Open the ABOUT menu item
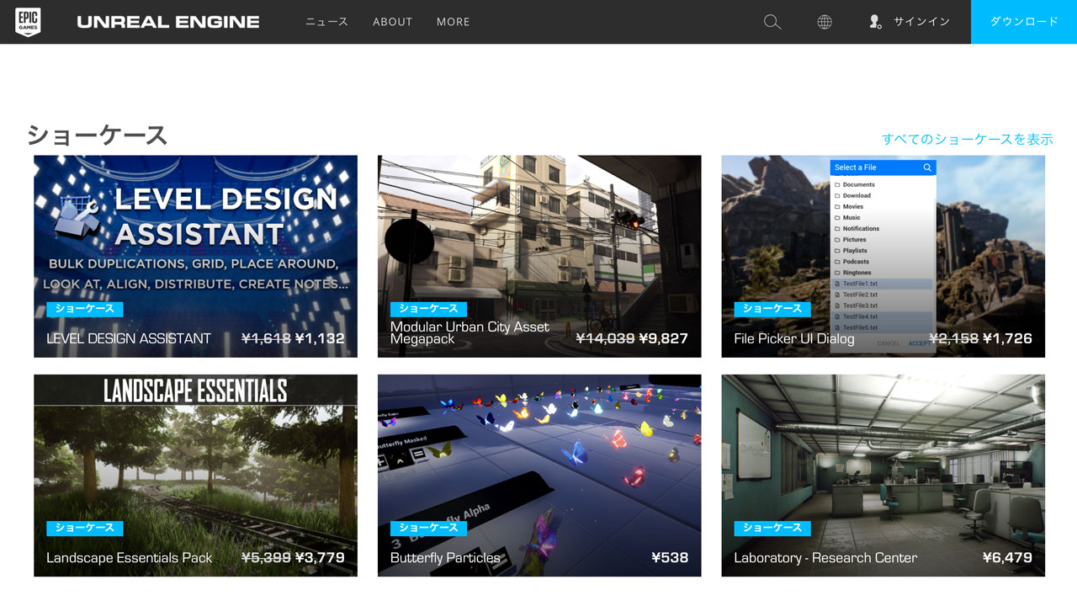The width and height of the screenshot is (1077, 606). [393, 22]
